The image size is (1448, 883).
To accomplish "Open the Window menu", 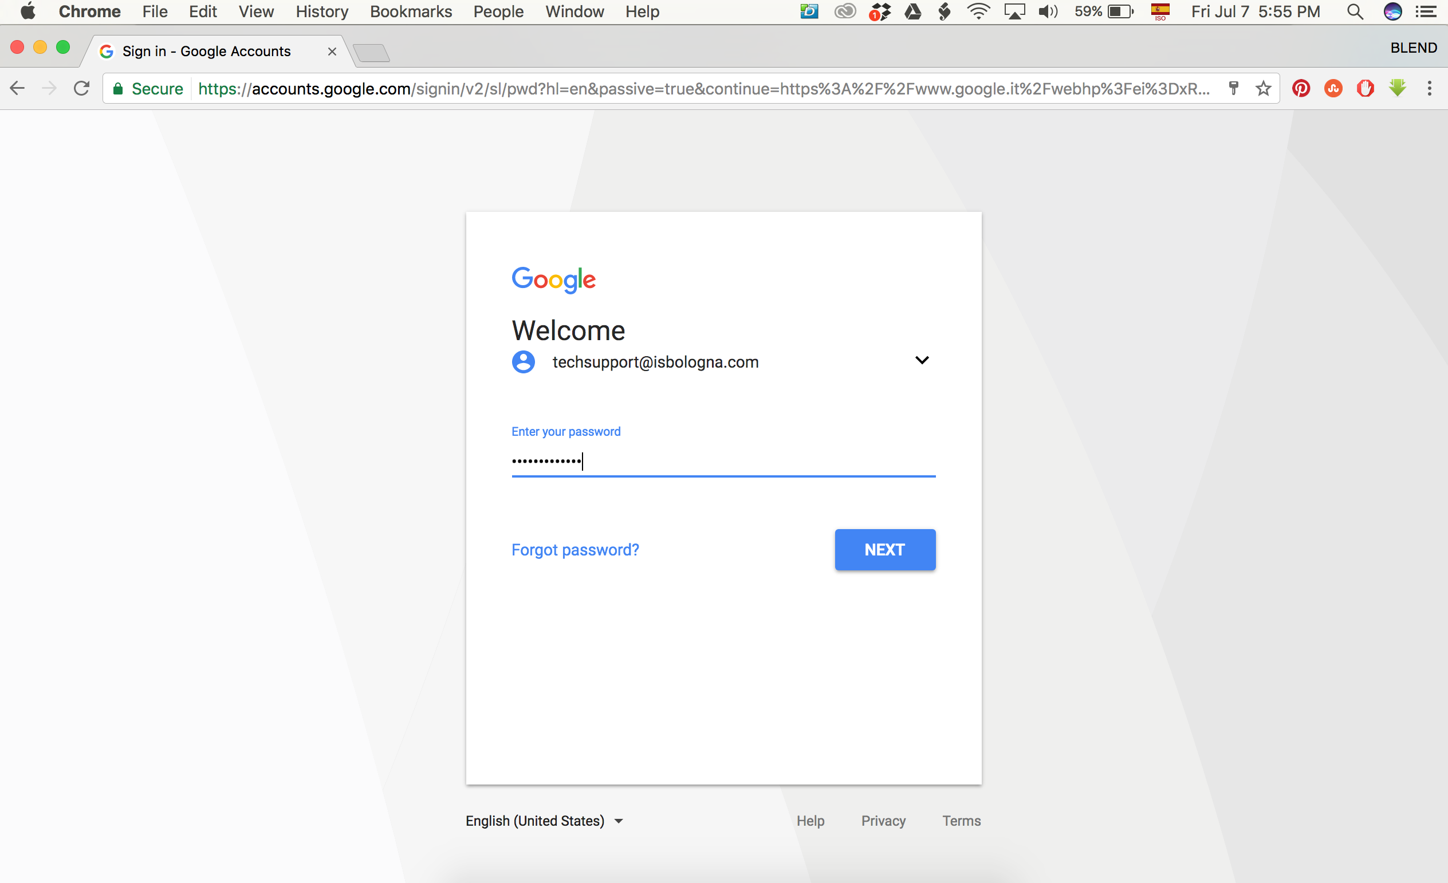I will [574, 12].
